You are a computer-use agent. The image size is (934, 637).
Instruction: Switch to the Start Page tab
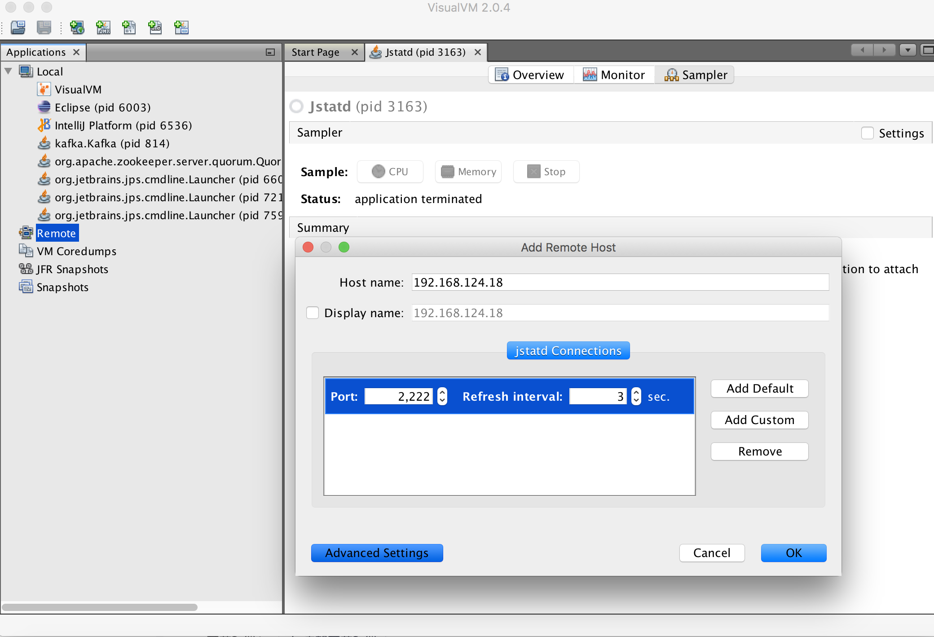click(x=316, y=53)
